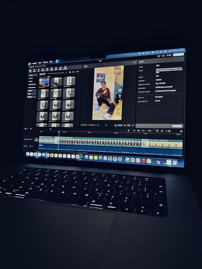Open the Trash in the Dock

[x=175, y=163]
